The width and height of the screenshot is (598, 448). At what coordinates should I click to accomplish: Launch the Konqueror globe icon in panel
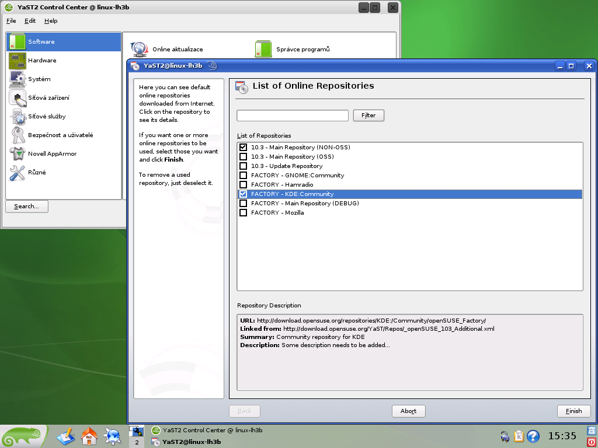coord(113,437)
